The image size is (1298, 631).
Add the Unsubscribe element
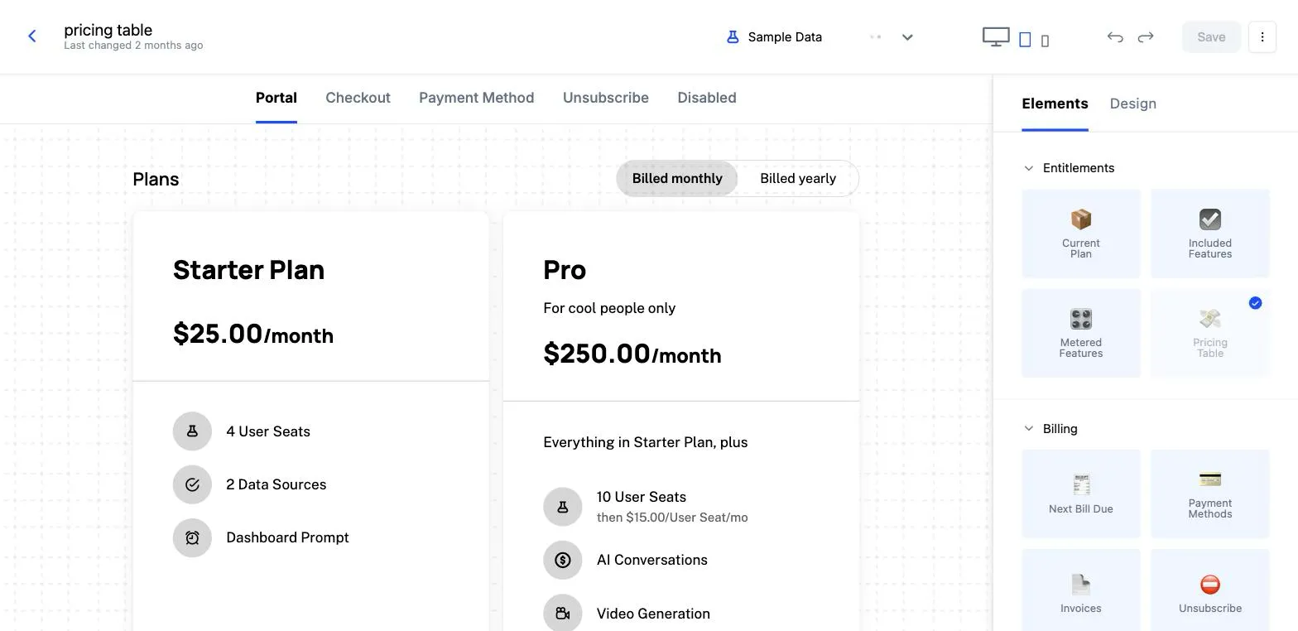[1210, 590]
